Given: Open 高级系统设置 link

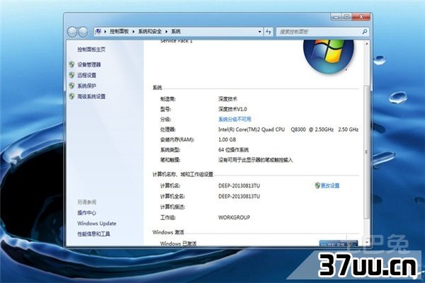Looking at the screenshot, I should pyautogui.click(x=91, y=96).
